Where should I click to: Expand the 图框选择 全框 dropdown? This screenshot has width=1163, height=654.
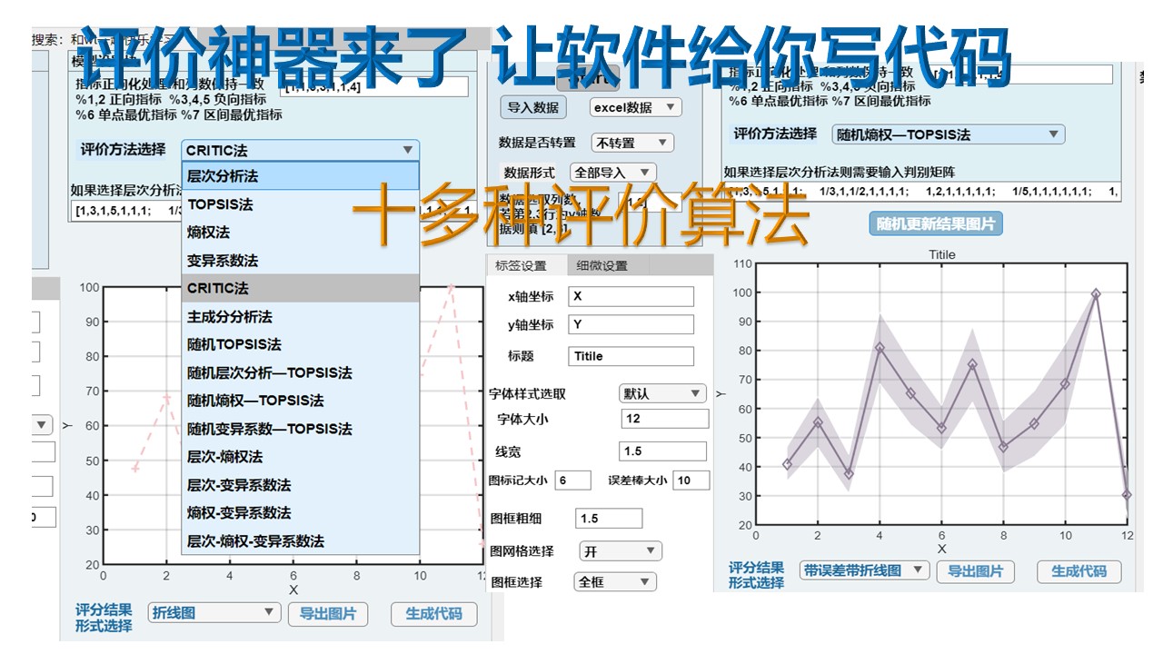point(615,581)
